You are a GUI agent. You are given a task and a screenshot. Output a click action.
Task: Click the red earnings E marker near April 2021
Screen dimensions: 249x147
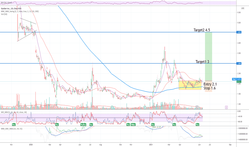[x=178, y=107]
